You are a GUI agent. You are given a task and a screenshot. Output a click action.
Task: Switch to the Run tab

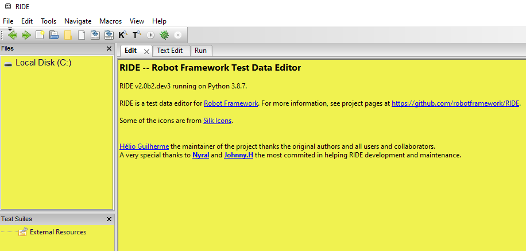point(200,51)
